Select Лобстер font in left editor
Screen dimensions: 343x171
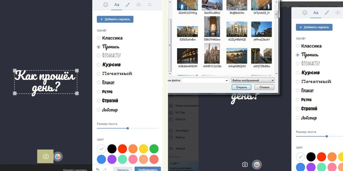pos(107,110)
